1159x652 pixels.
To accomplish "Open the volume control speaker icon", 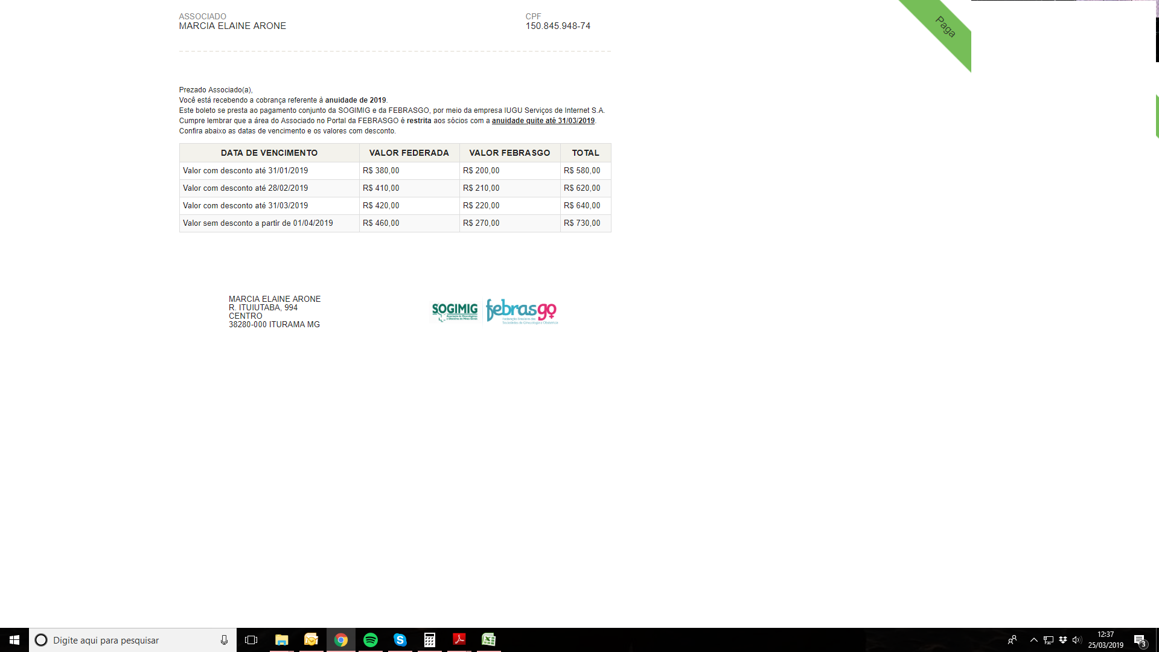I will (1077, 640).
